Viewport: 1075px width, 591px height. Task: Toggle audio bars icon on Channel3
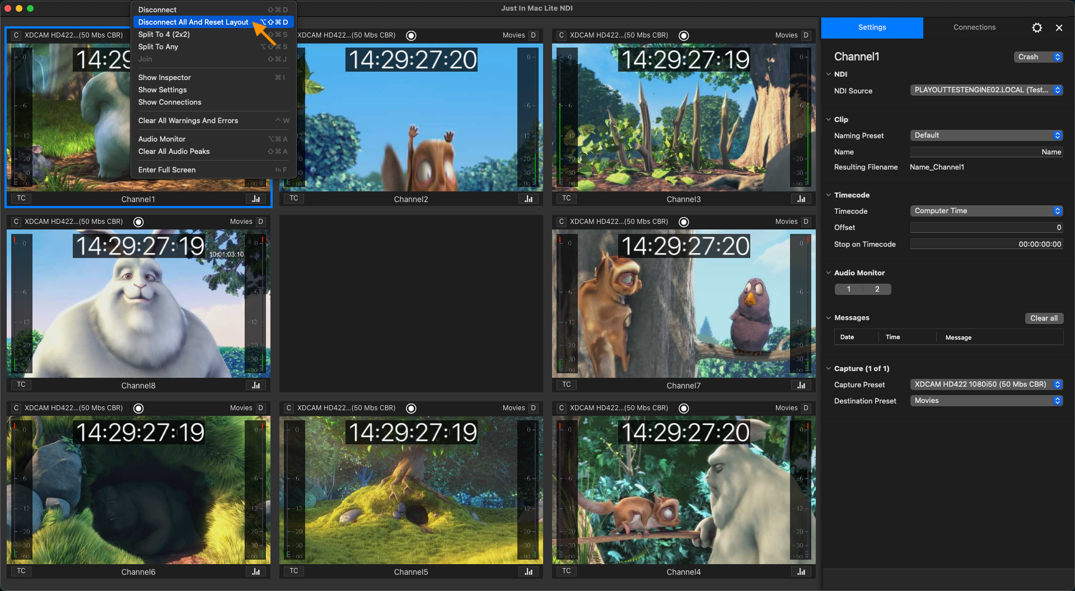[x=801, y=199]
